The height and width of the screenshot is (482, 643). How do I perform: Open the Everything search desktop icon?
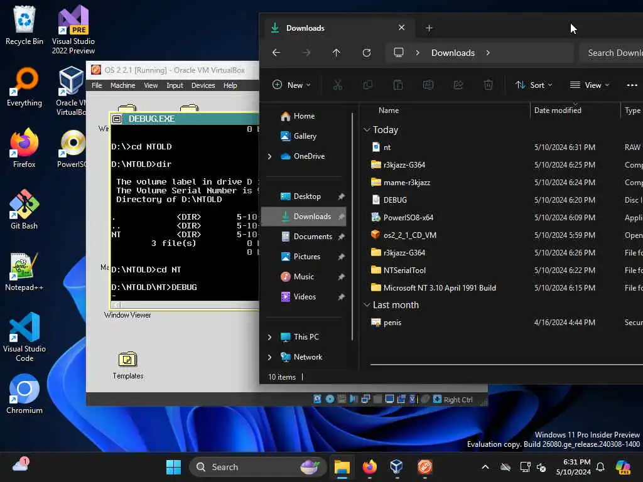24,87
